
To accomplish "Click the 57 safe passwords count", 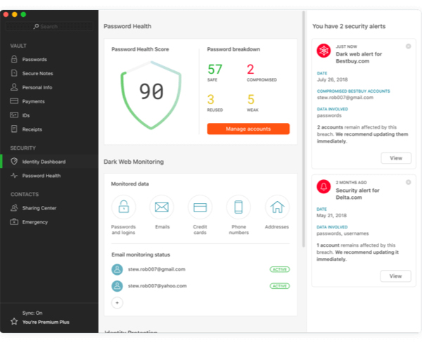I will click(x=215, y=70).
